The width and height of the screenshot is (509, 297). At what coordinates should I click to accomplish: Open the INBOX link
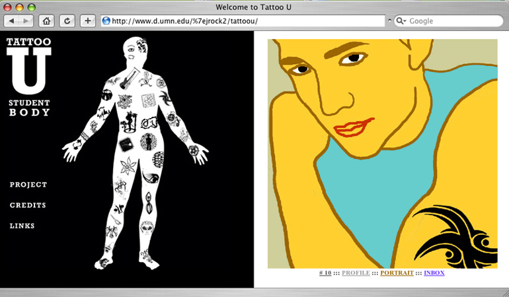434,273
